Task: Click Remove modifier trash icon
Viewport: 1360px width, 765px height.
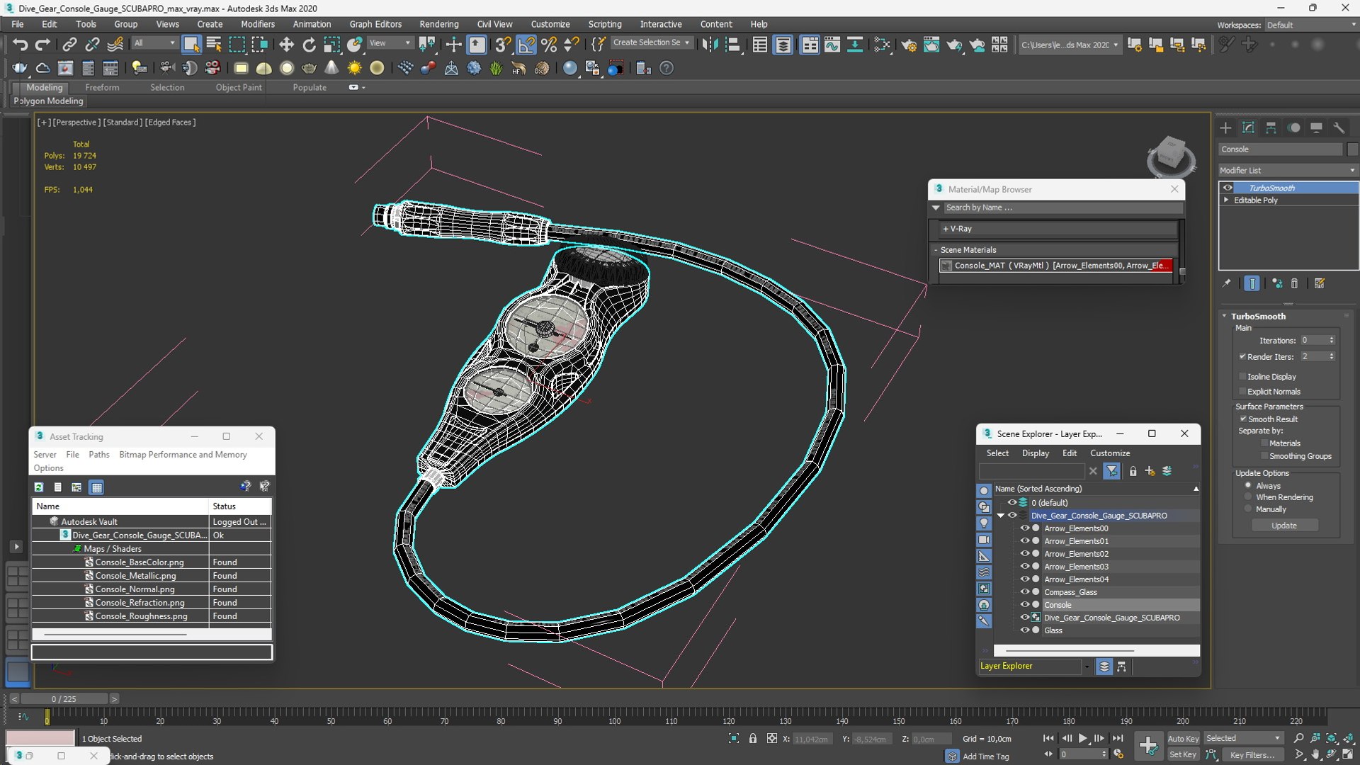Action: [x=1294, y=283]
